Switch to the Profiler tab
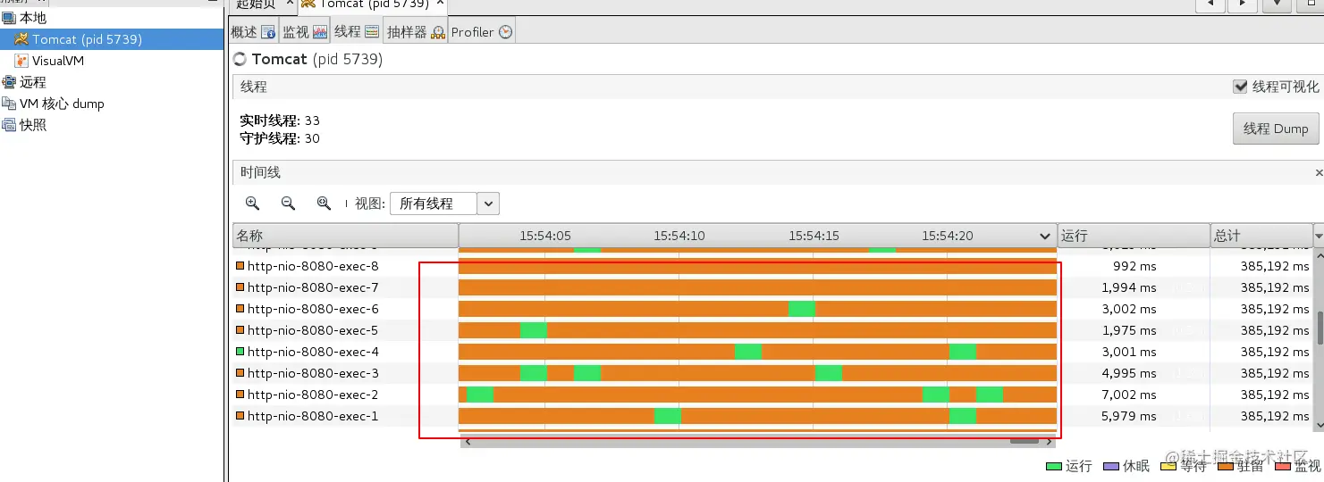Viewport: 1324px width, 482px height. [x=482, y=31]
